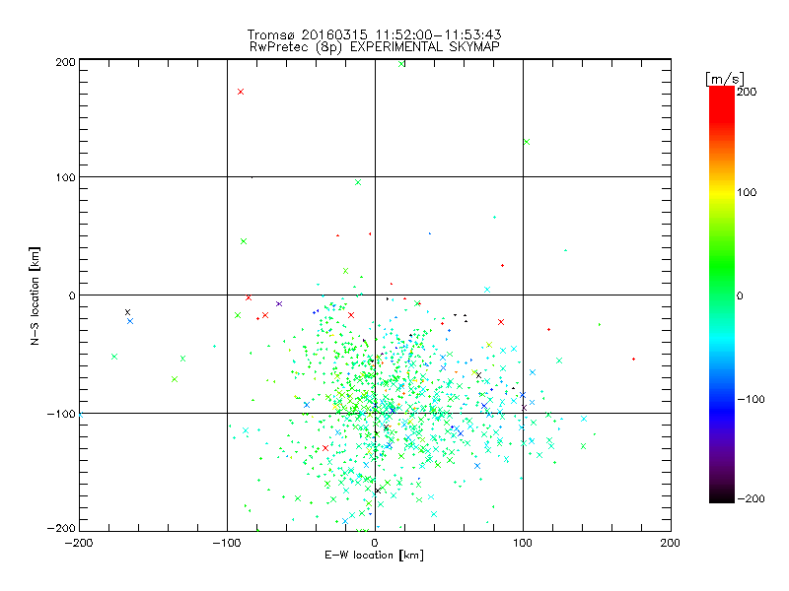Click the red dot marker at the far right near 175 km east
This screenshot has height=591, width=789.
633,359
